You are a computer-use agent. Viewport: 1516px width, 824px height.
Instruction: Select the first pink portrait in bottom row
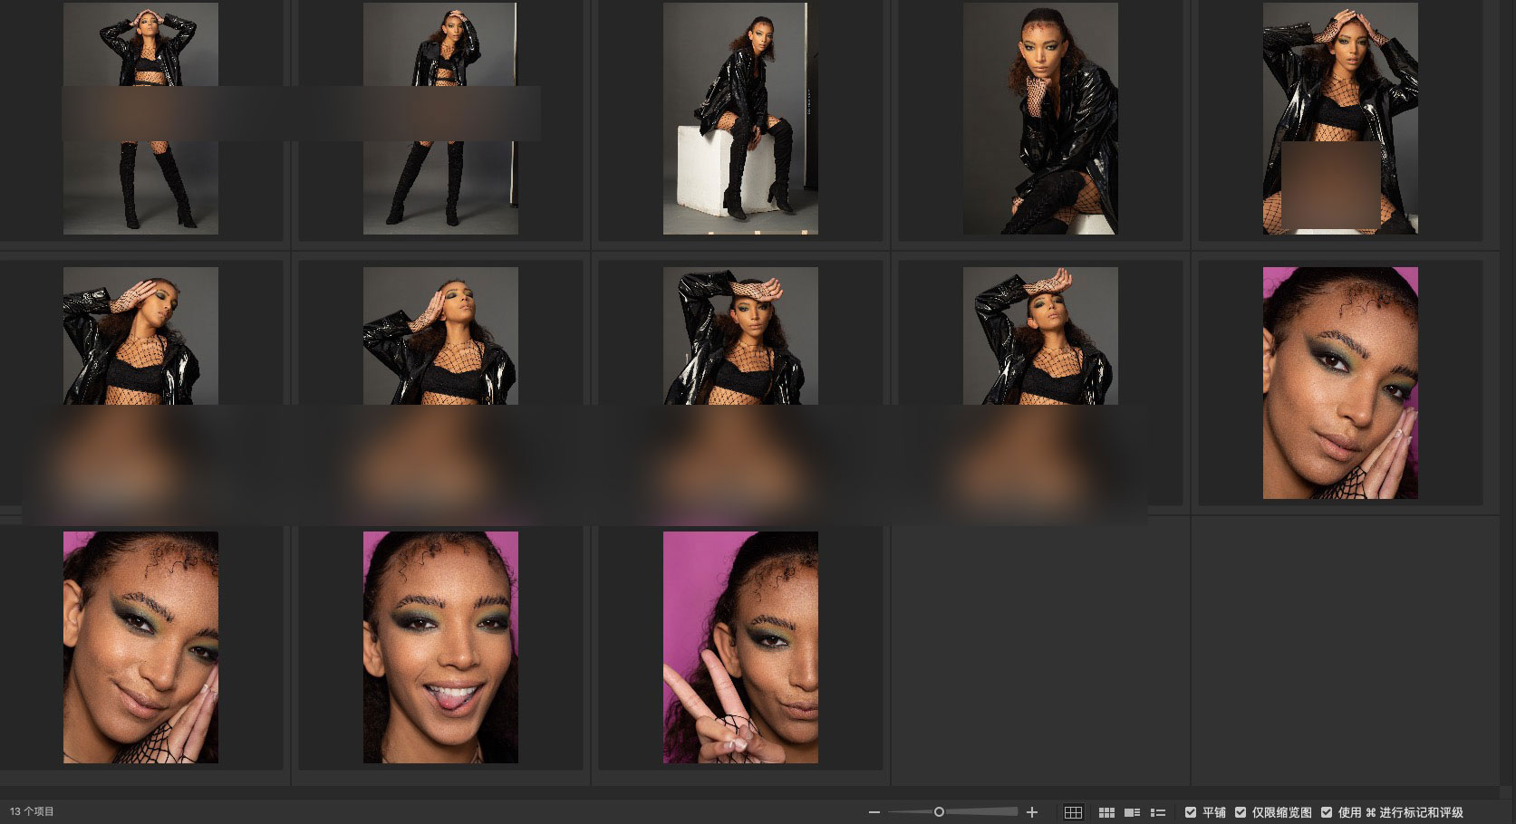pos(140,647)
